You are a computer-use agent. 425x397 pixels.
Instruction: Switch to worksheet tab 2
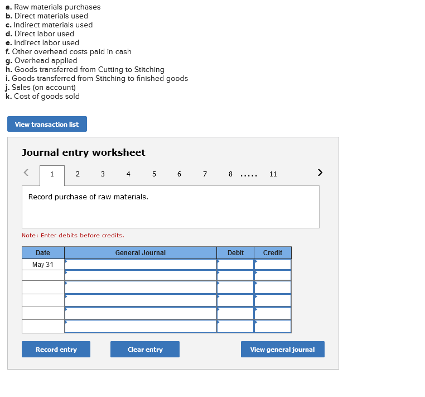click(78, 174)
